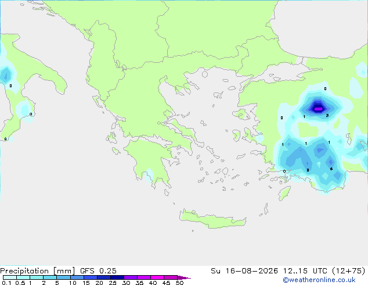Select legend swatch between 25 and 30
The height and width of the screenshot is (285, 368).
pos(117,277)
